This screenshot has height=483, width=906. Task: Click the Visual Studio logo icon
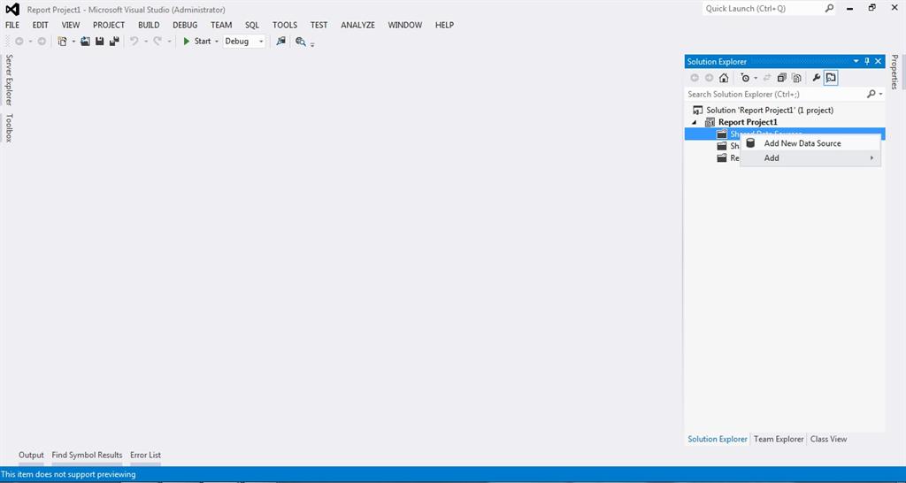[x=12, y=9]
